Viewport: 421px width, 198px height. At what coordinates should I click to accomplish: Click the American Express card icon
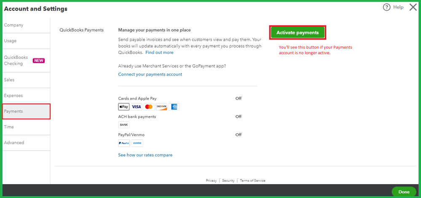pyautogui.click(x=174, y=107)
